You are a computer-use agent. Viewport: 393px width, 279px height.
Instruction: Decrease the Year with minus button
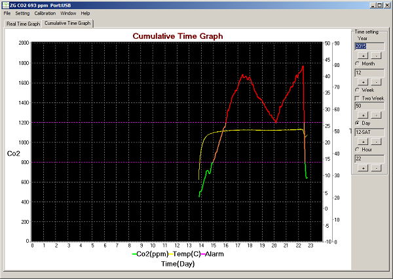pyautogui.click(x=376, y=56)
